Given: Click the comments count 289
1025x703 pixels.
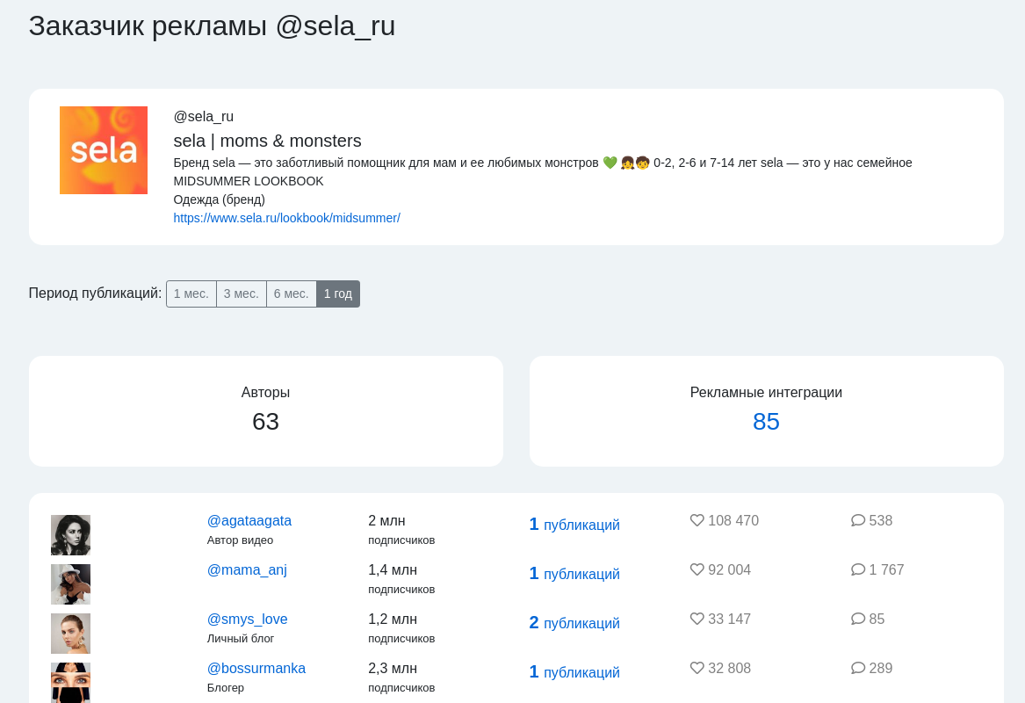Looking at the screenshot, I should tap(881, 669).
